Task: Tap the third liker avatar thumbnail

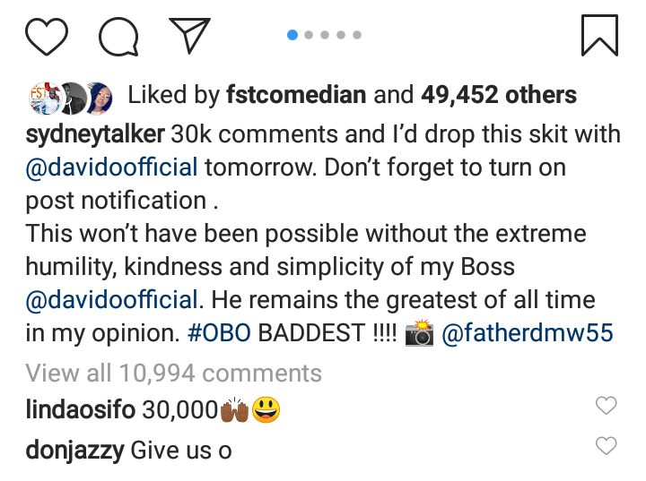Action: [x=99, y=95]
